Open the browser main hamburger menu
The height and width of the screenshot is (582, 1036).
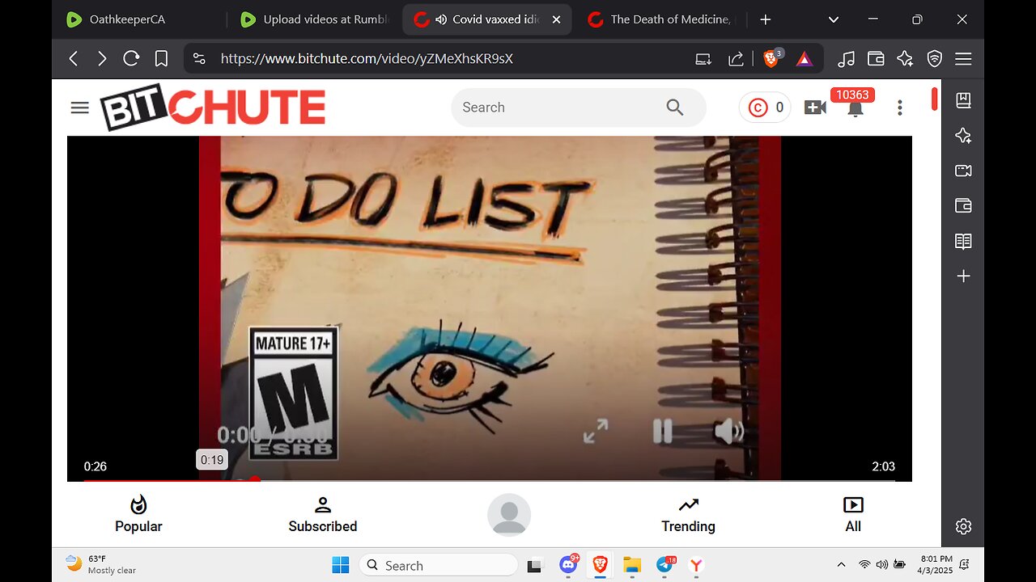tap(963, 59)
